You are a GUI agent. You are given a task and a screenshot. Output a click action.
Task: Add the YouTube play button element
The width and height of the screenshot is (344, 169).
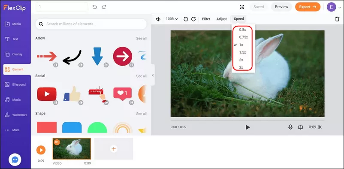tap(47, 94)
